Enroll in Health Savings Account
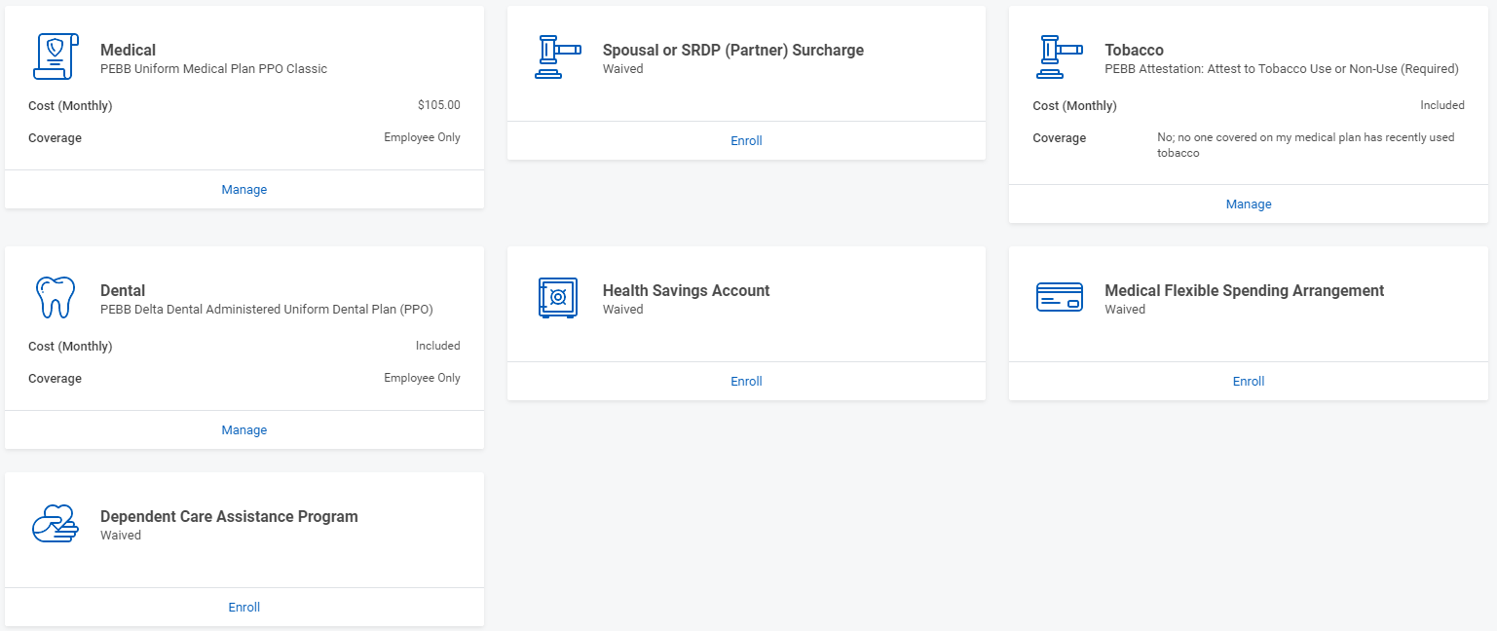 [x=746, y=382]
